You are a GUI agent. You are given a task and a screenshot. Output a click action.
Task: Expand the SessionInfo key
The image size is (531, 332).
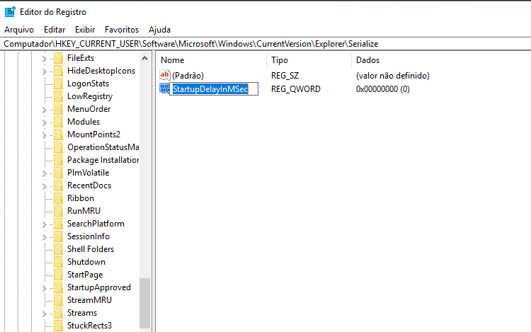[x=44, y=237]
